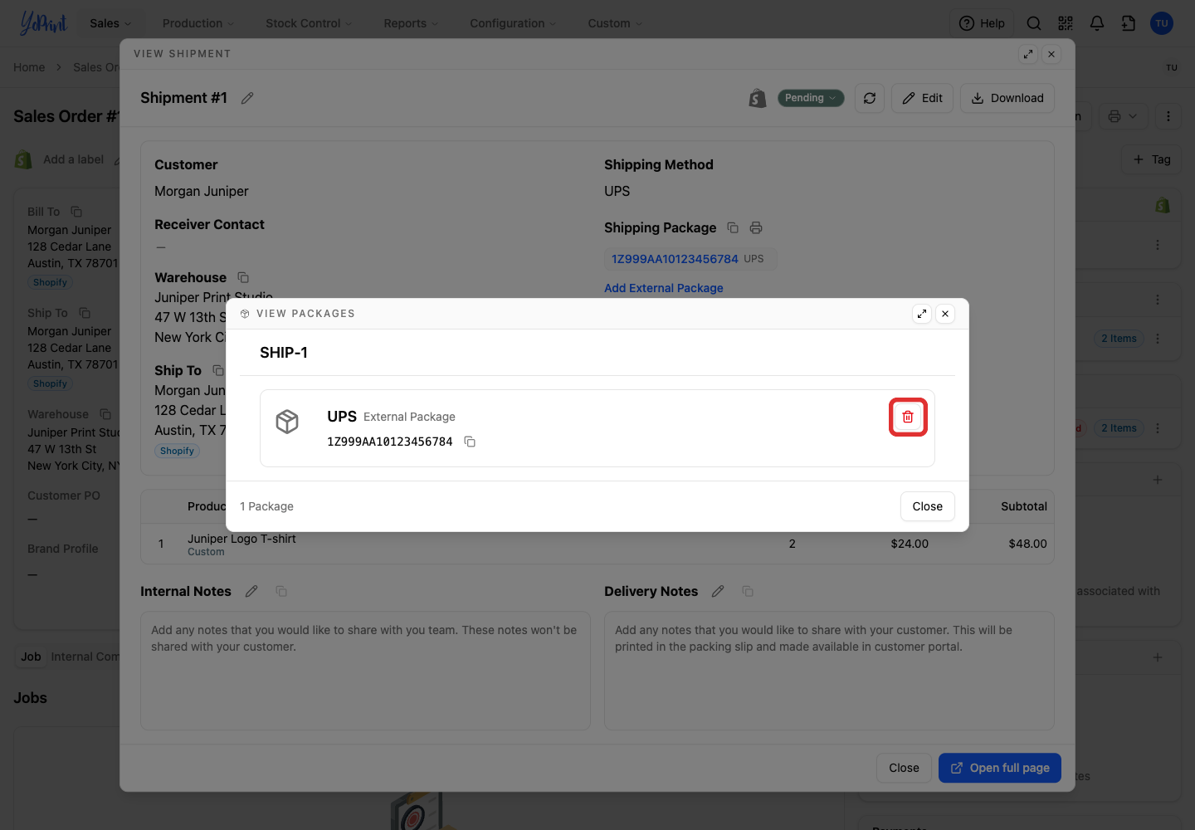1195x830 pixels.
Task: Copy Warehouse address in View Shipment dialog
Action: pos(243,277)
